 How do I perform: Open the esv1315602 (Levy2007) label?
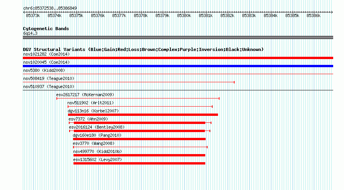click(x=97, y=159)
